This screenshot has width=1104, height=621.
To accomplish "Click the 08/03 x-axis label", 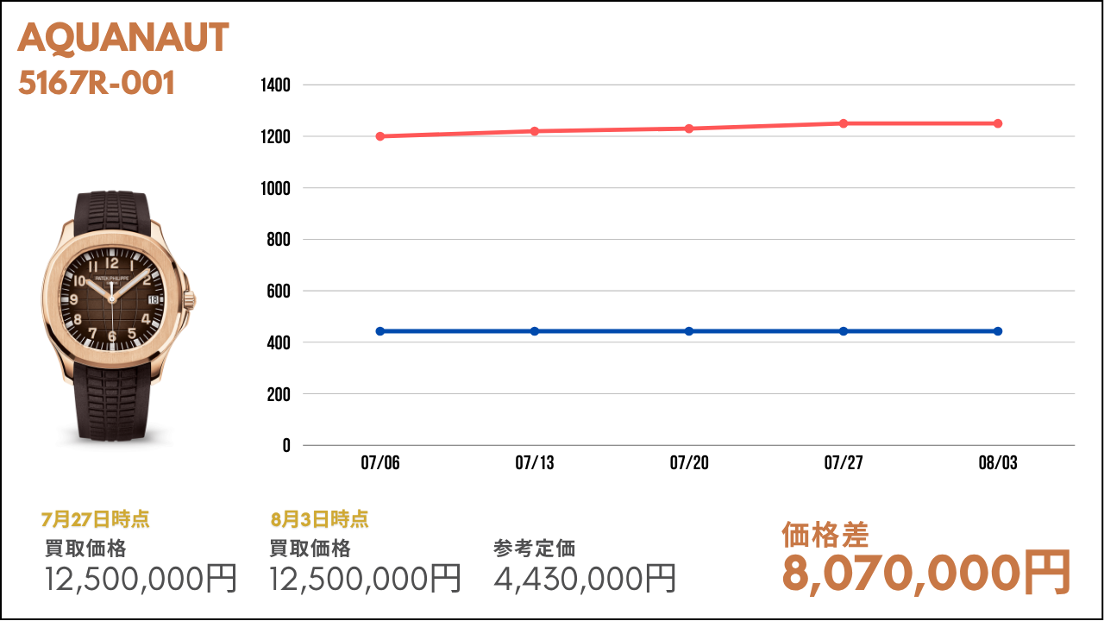I will point(998,463).
